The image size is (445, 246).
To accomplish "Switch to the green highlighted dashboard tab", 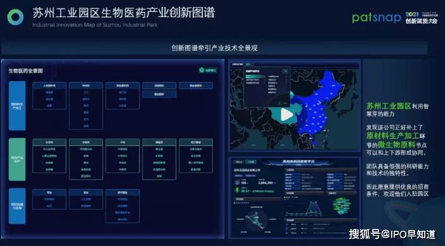I will click(x=250, y=162).
